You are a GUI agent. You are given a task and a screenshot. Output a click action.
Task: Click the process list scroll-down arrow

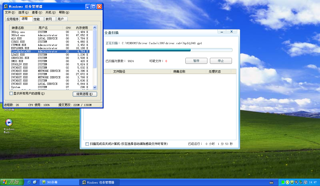click(95, 87)
